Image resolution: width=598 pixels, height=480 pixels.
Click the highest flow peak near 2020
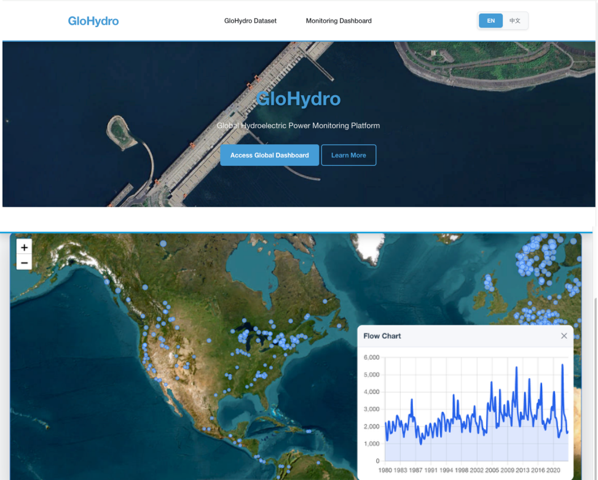point(562,365)
